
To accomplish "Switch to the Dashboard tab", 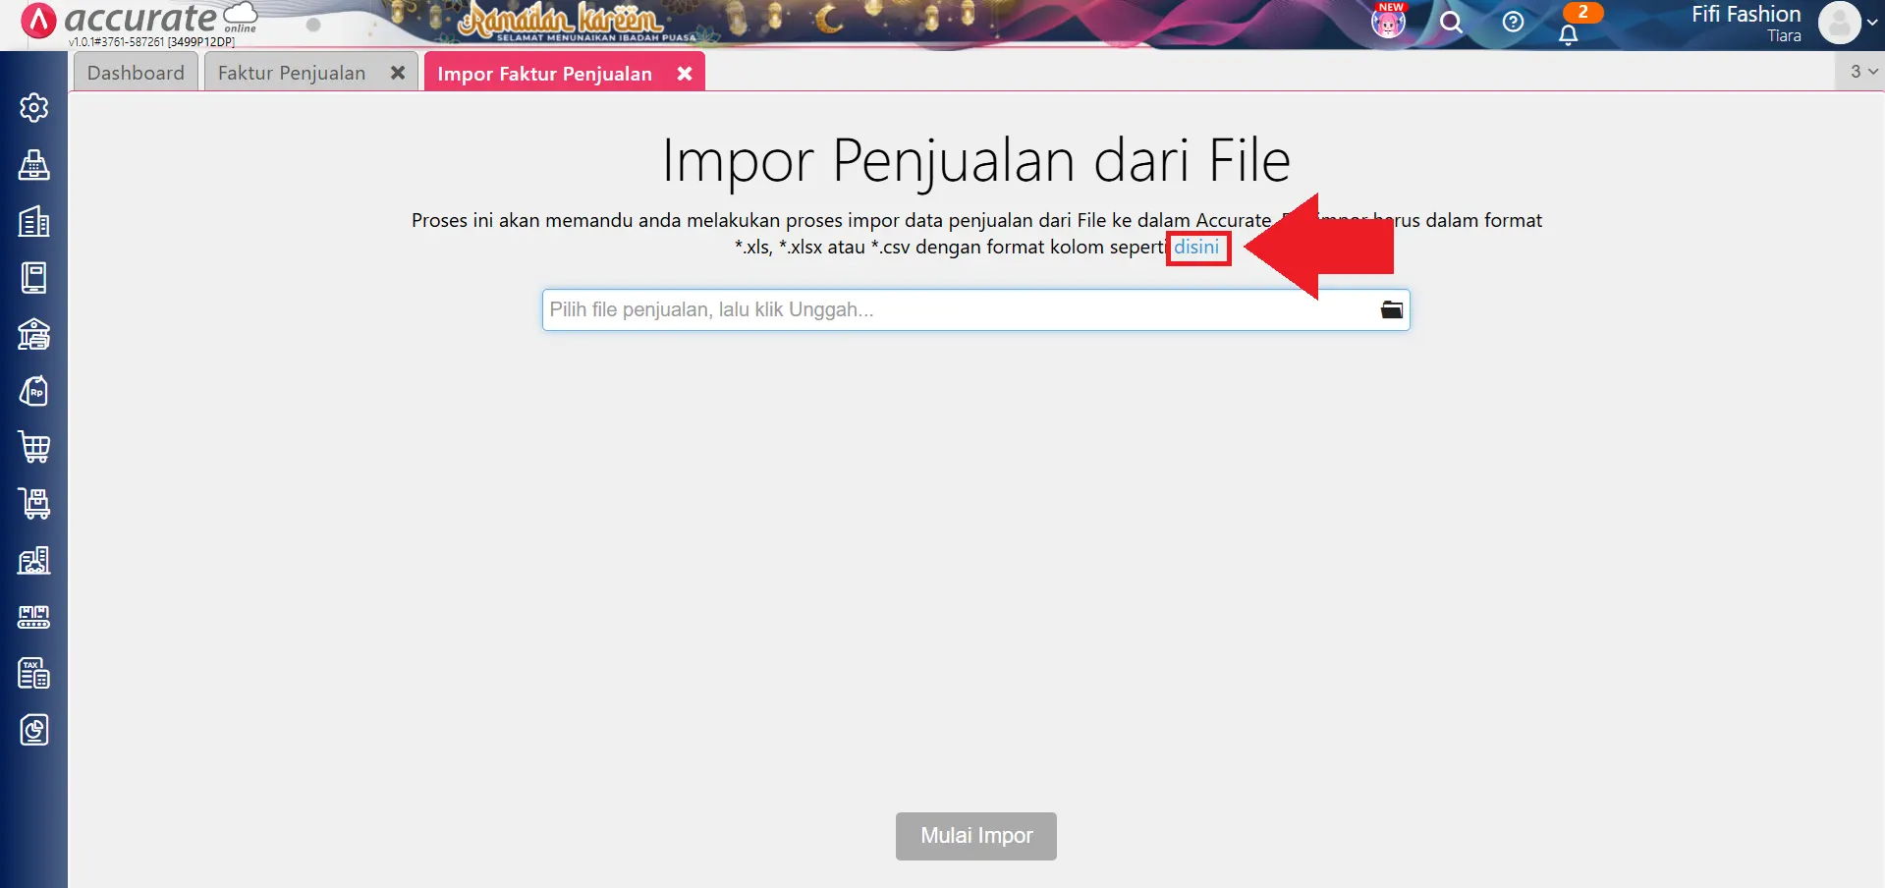I will (135, 72).
